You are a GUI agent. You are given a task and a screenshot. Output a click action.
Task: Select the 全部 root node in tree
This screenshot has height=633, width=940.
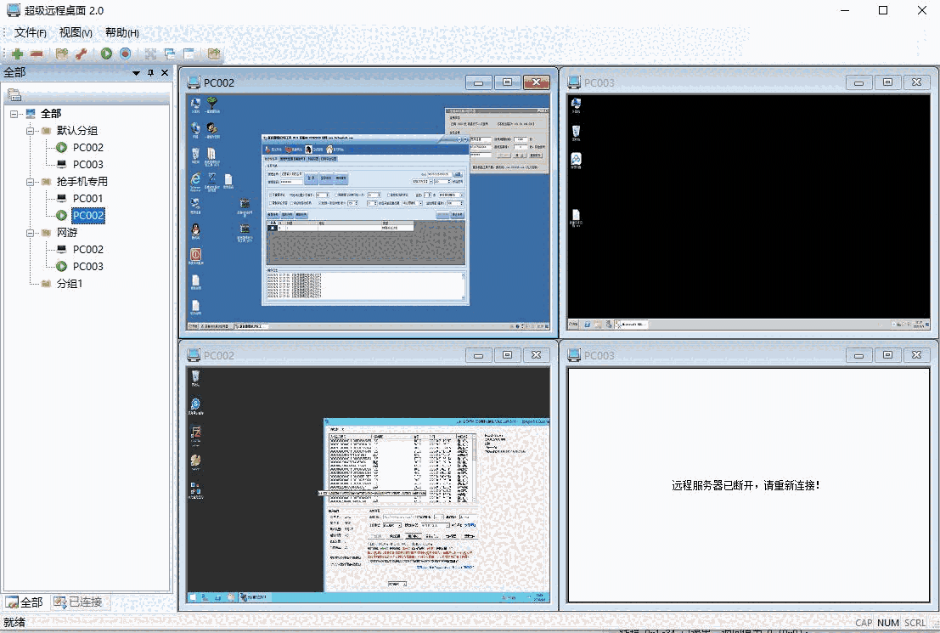coord(51,113)
